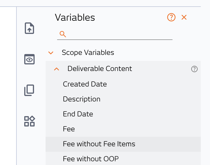This screenshot has width=210, height=165.
Task: Select the Description variable
Action: [x=82, y=99]
